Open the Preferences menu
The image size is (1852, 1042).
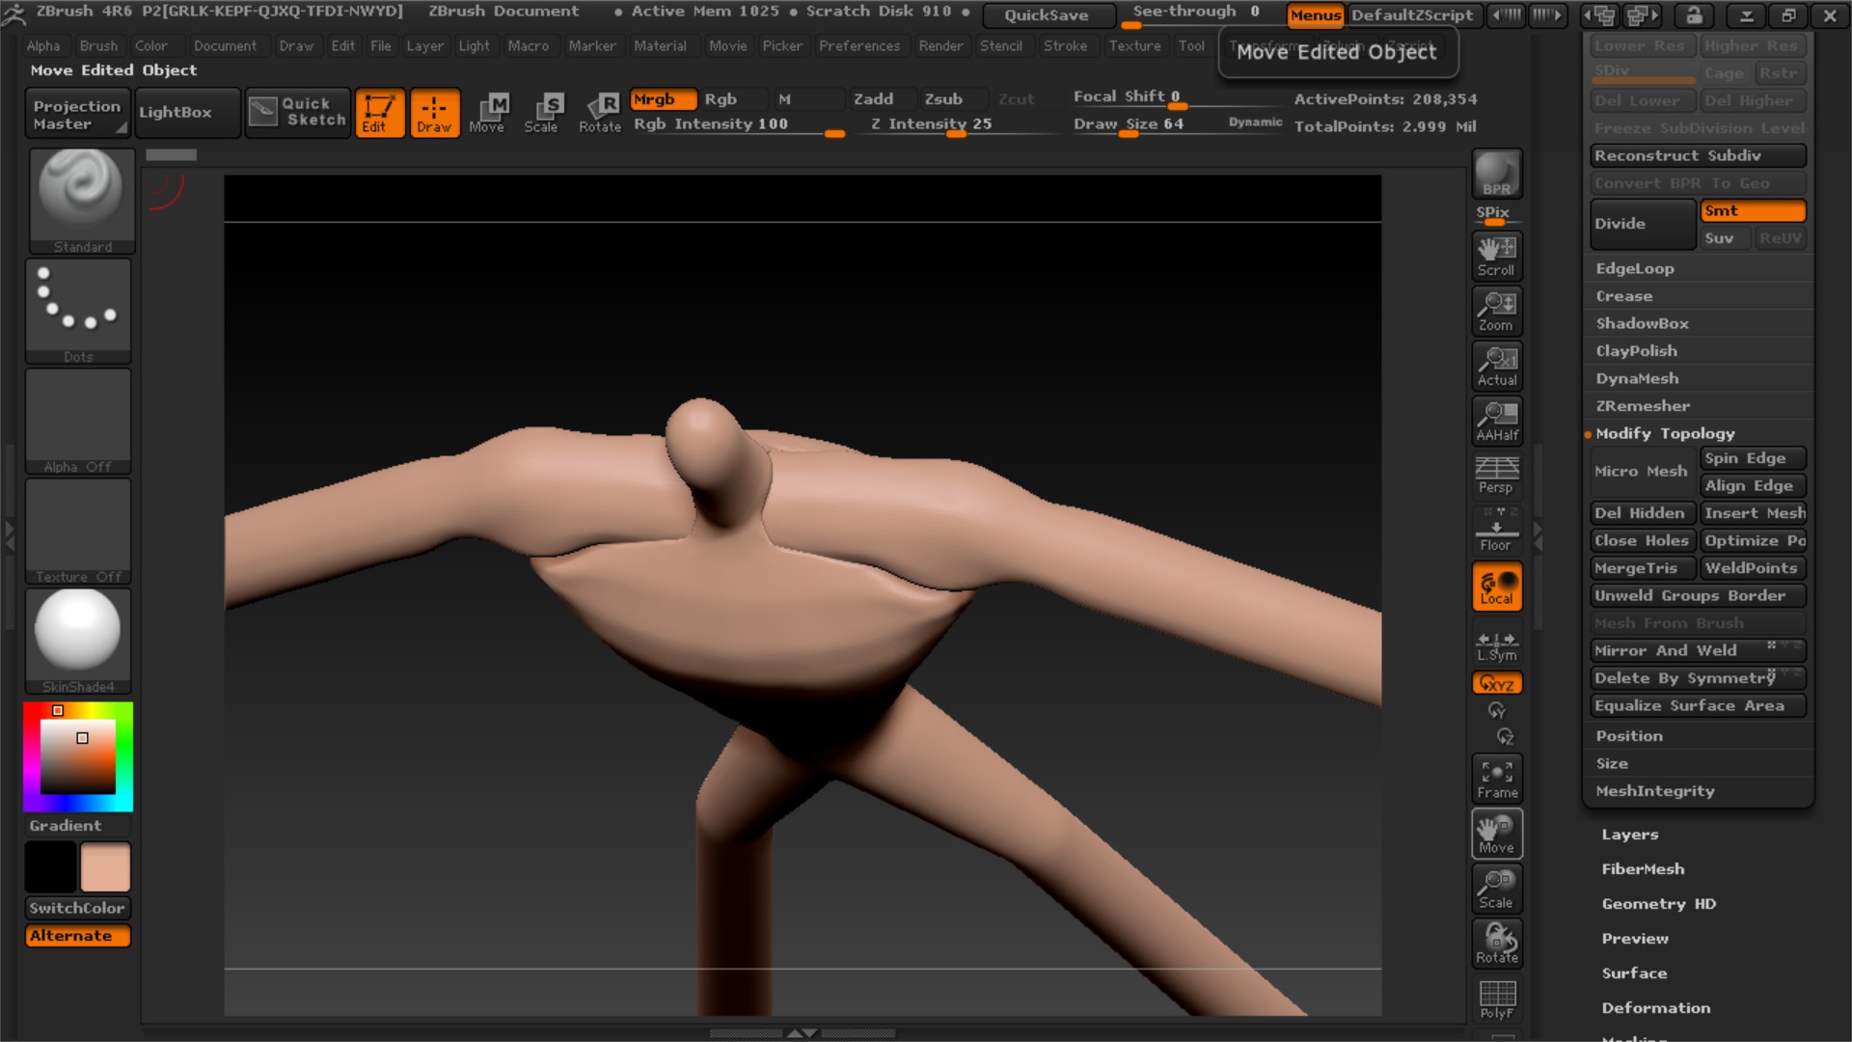[859, 45]
